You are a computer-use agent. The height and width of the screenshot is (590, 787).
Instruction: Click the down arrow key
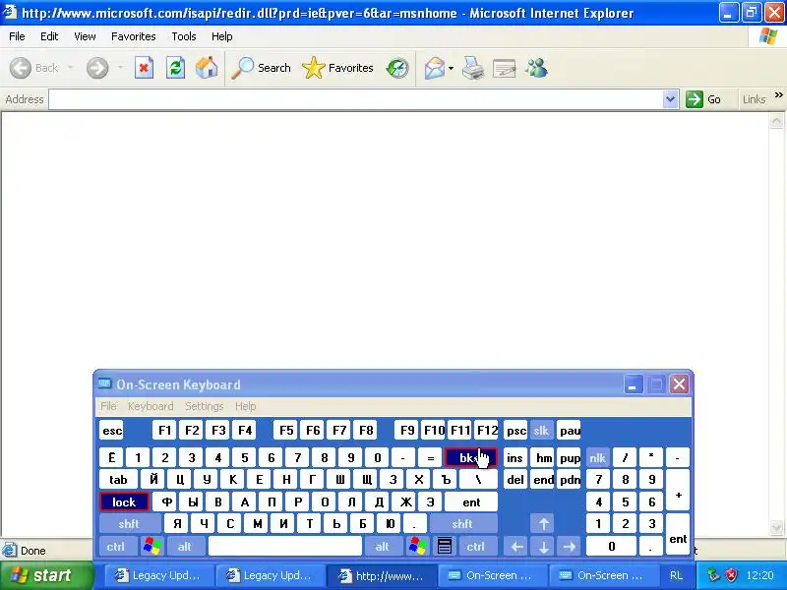[544, 547]
